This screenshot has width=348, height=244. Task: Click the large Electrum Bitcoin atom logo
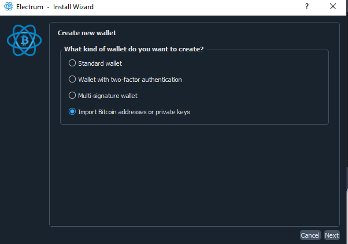[x=24, y=40]
